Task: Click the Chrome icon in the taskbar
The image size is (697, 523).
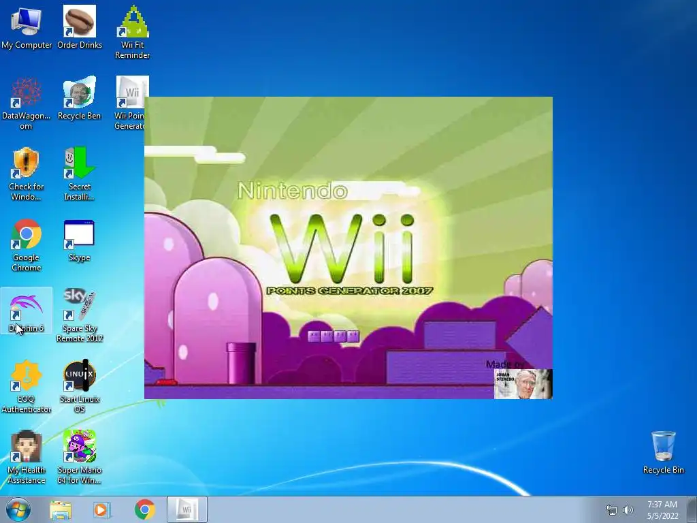Action: point(144,509)
